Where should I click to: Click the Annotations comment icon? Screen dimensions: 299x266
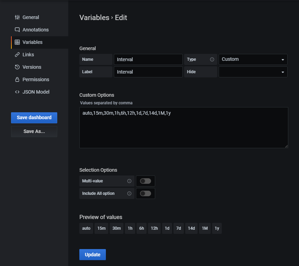(x=17, y=30)
